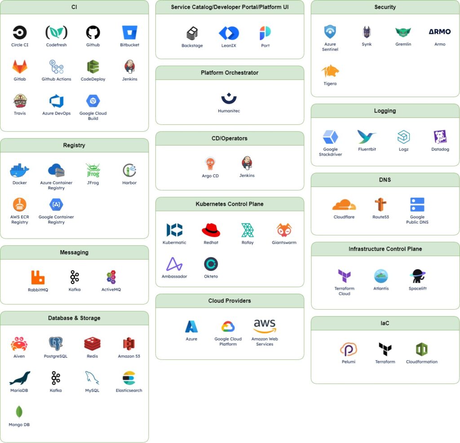Select the Codefresh icon in CI

coord(56,32)
